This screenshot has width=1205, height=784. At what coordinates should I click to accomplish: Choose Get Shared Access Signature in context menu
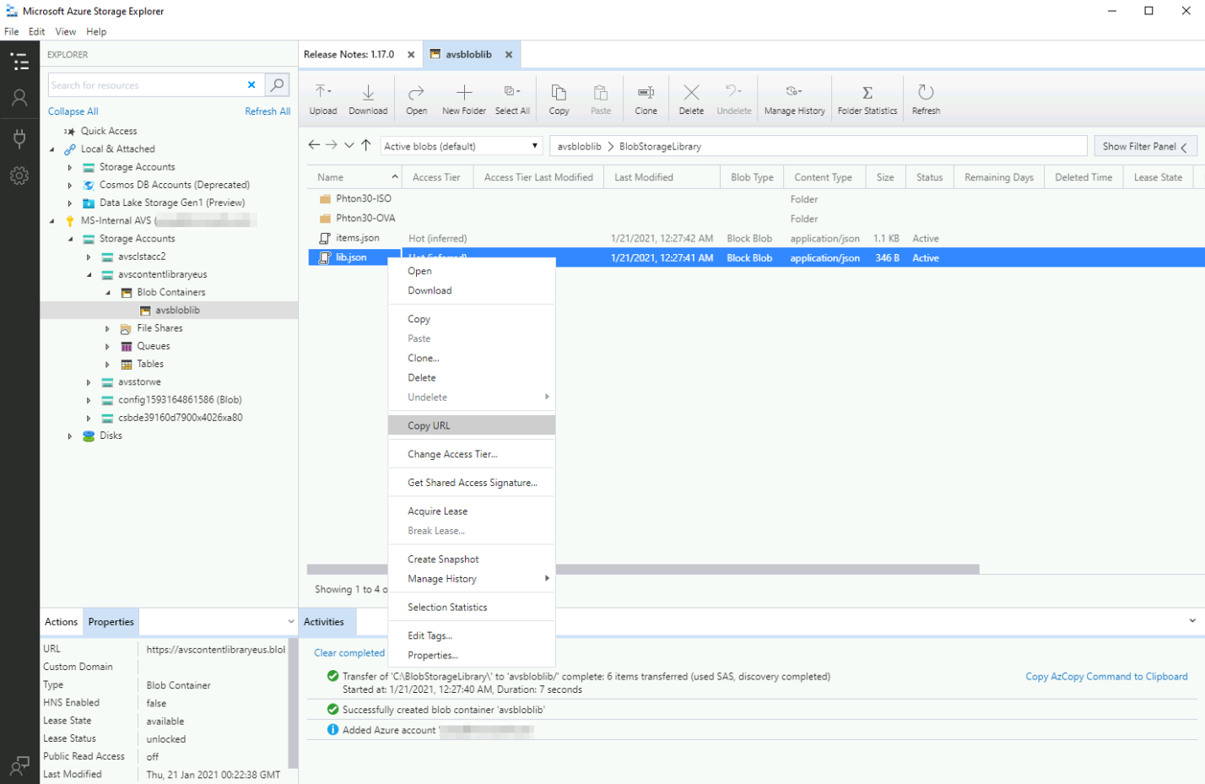[472, 483]
